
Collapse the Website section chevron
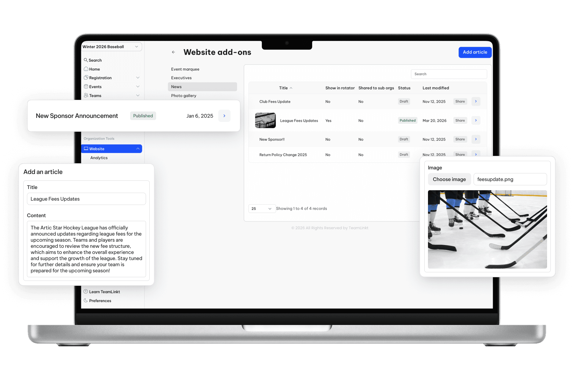pos(138,149)
